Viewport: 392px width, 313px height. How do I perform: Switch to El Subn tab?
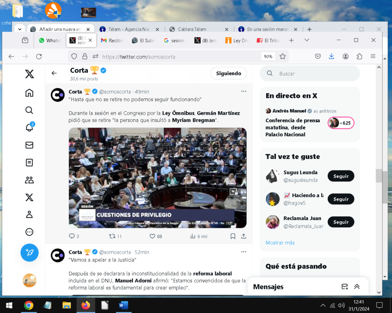pos(144,41)
